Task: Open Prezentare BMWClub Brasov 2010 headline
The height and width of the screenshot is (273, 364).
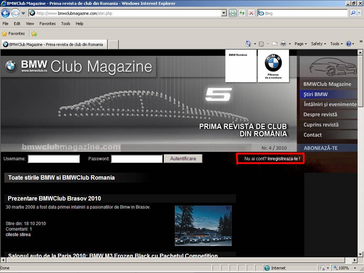Action: (54, 198)
